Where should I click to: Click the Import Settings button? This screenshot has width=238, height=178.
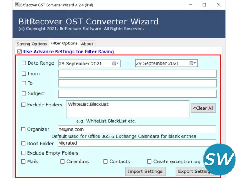(x=145, y=171)
